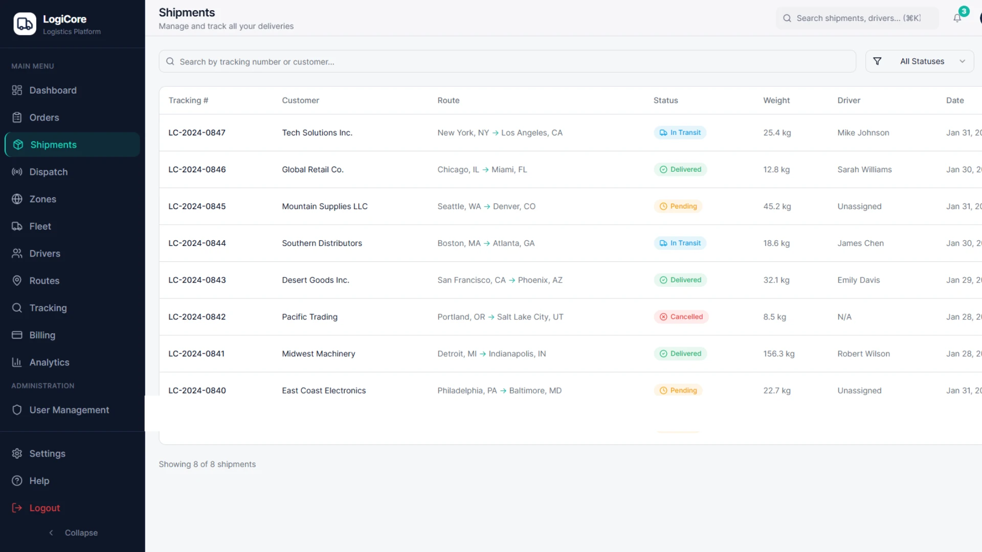Open the Fleet menu item
Image resolution: width=982 pixels, height=552 pixels.
pos(72,226)
